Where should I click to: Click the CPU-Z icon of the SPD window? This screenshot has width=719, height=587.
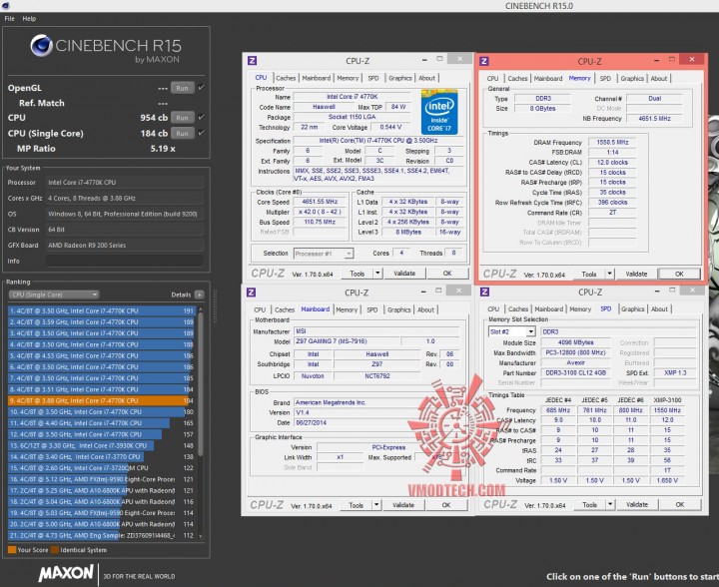coord(484,292)
